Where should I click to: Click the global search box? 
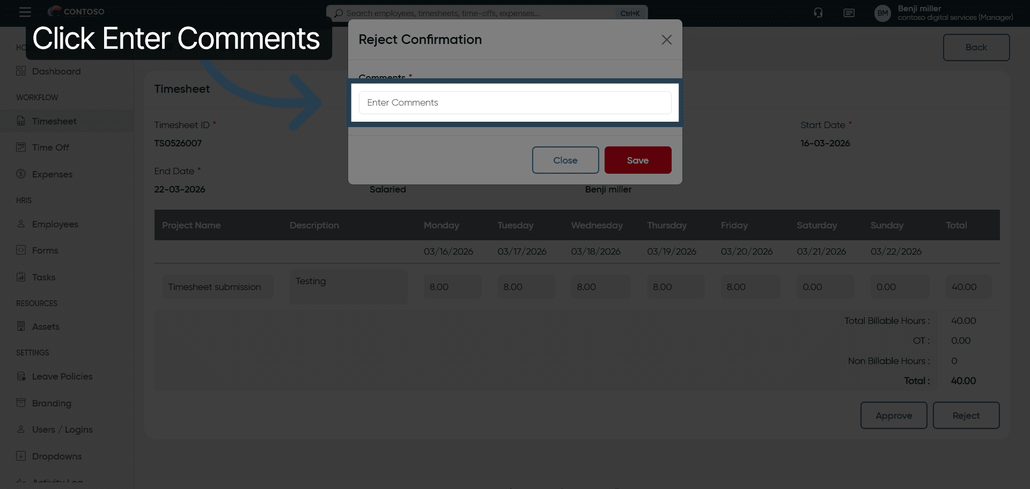tap(480, 13)
